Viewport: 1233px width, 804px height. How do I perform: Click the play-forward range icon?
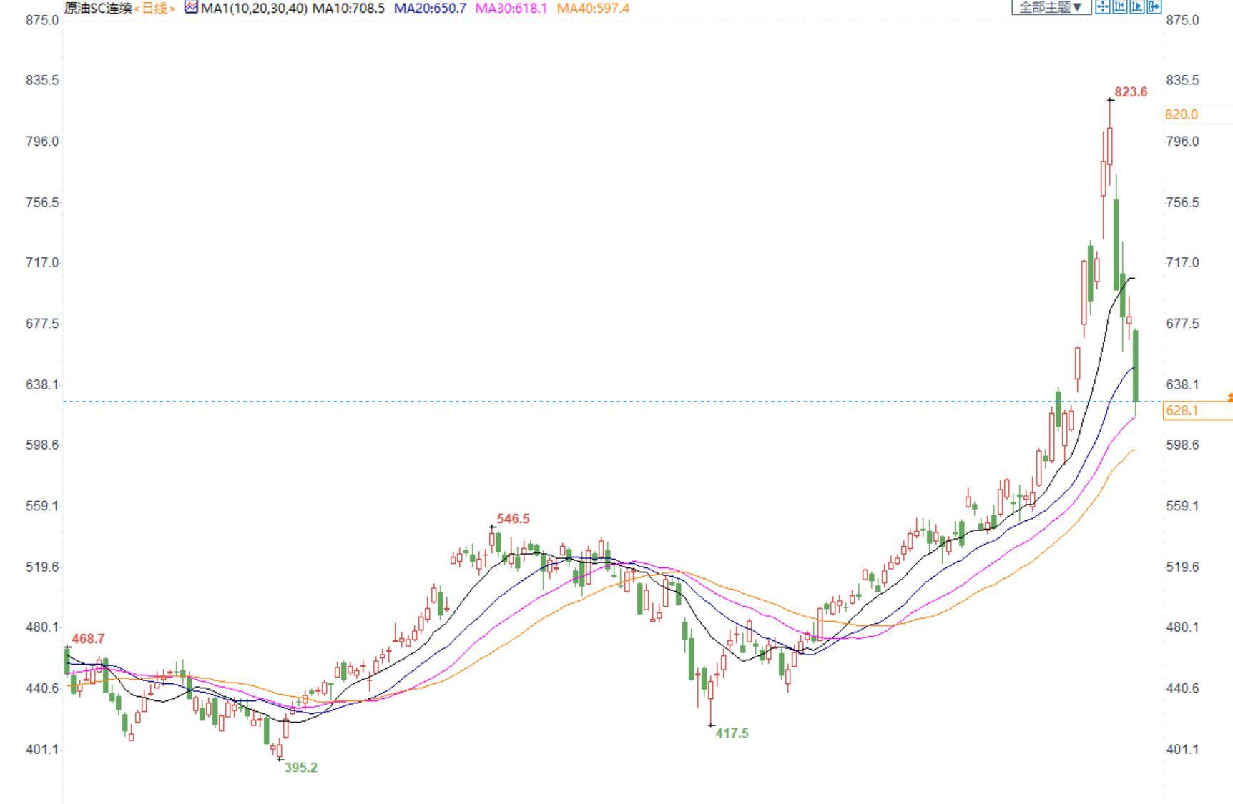1136,7
